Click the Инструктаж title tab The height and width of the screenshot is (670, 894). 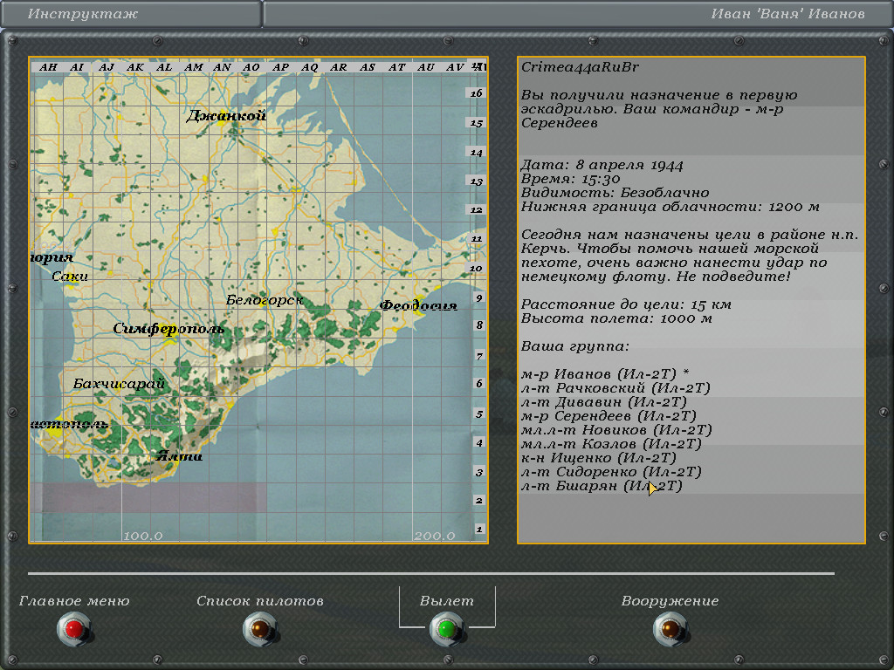131,14
